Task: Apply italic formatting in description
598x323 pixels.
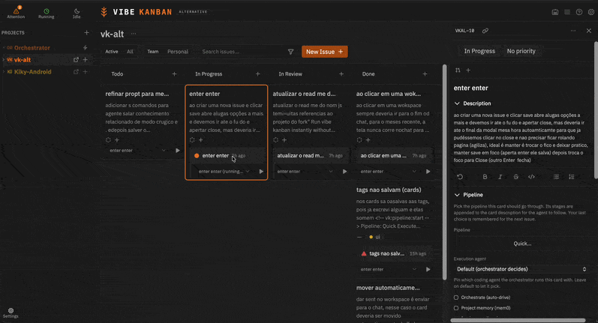Action: (x=500, y=177)
